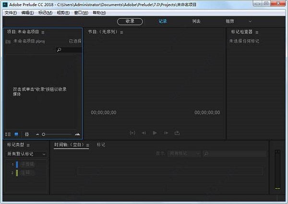This screenshot has height=204, width=288.
Task: Switch to the 粗剪 workspace
Action: pos(230,21)
